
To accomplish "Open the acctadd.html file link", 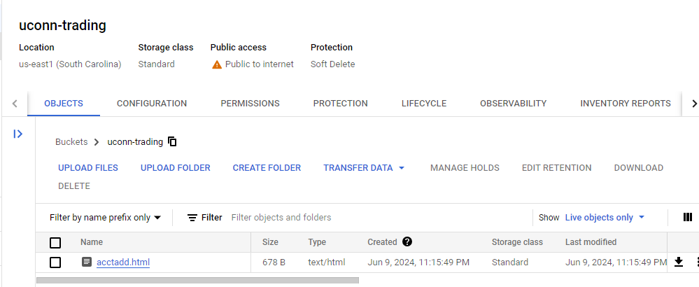I will point(123,262).
